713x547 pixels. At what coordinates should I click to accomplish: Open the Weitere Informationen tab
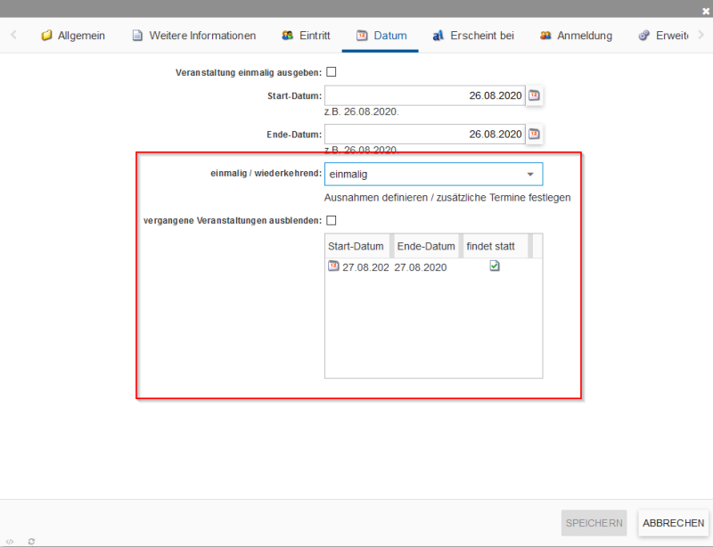[193, 36]
